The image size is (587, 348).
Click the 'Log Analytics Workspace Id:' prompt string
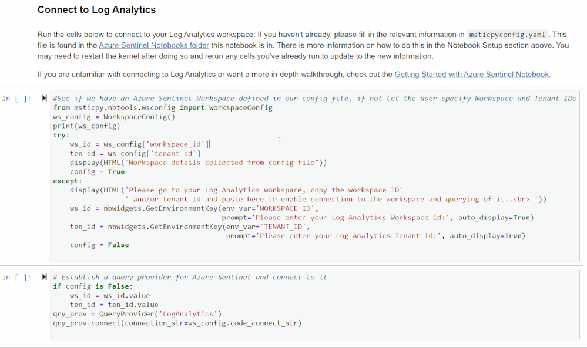pos(350,218)
